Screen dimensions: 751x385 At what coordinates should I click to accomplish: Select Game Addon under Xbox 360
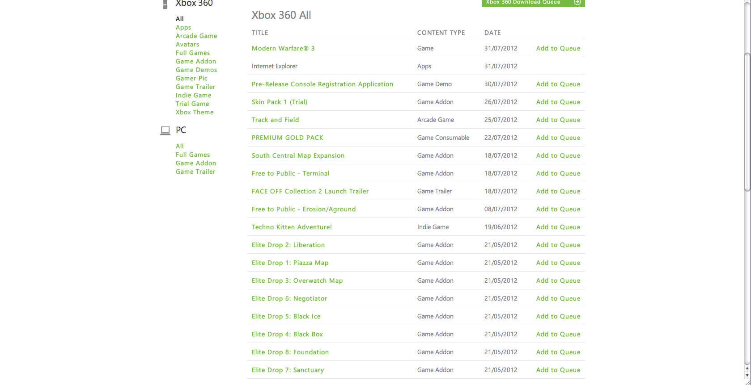pos(196,61)
